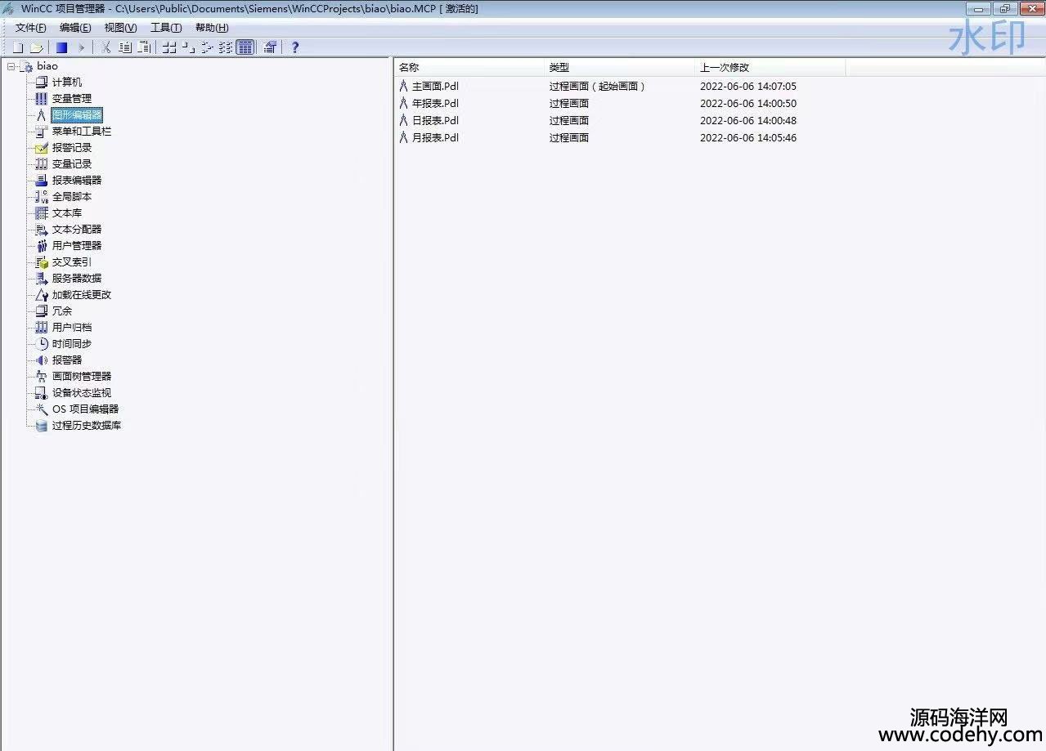Click the Copy toolbar icon
The image size is (1046, 751).
click(x=124, y=47)
